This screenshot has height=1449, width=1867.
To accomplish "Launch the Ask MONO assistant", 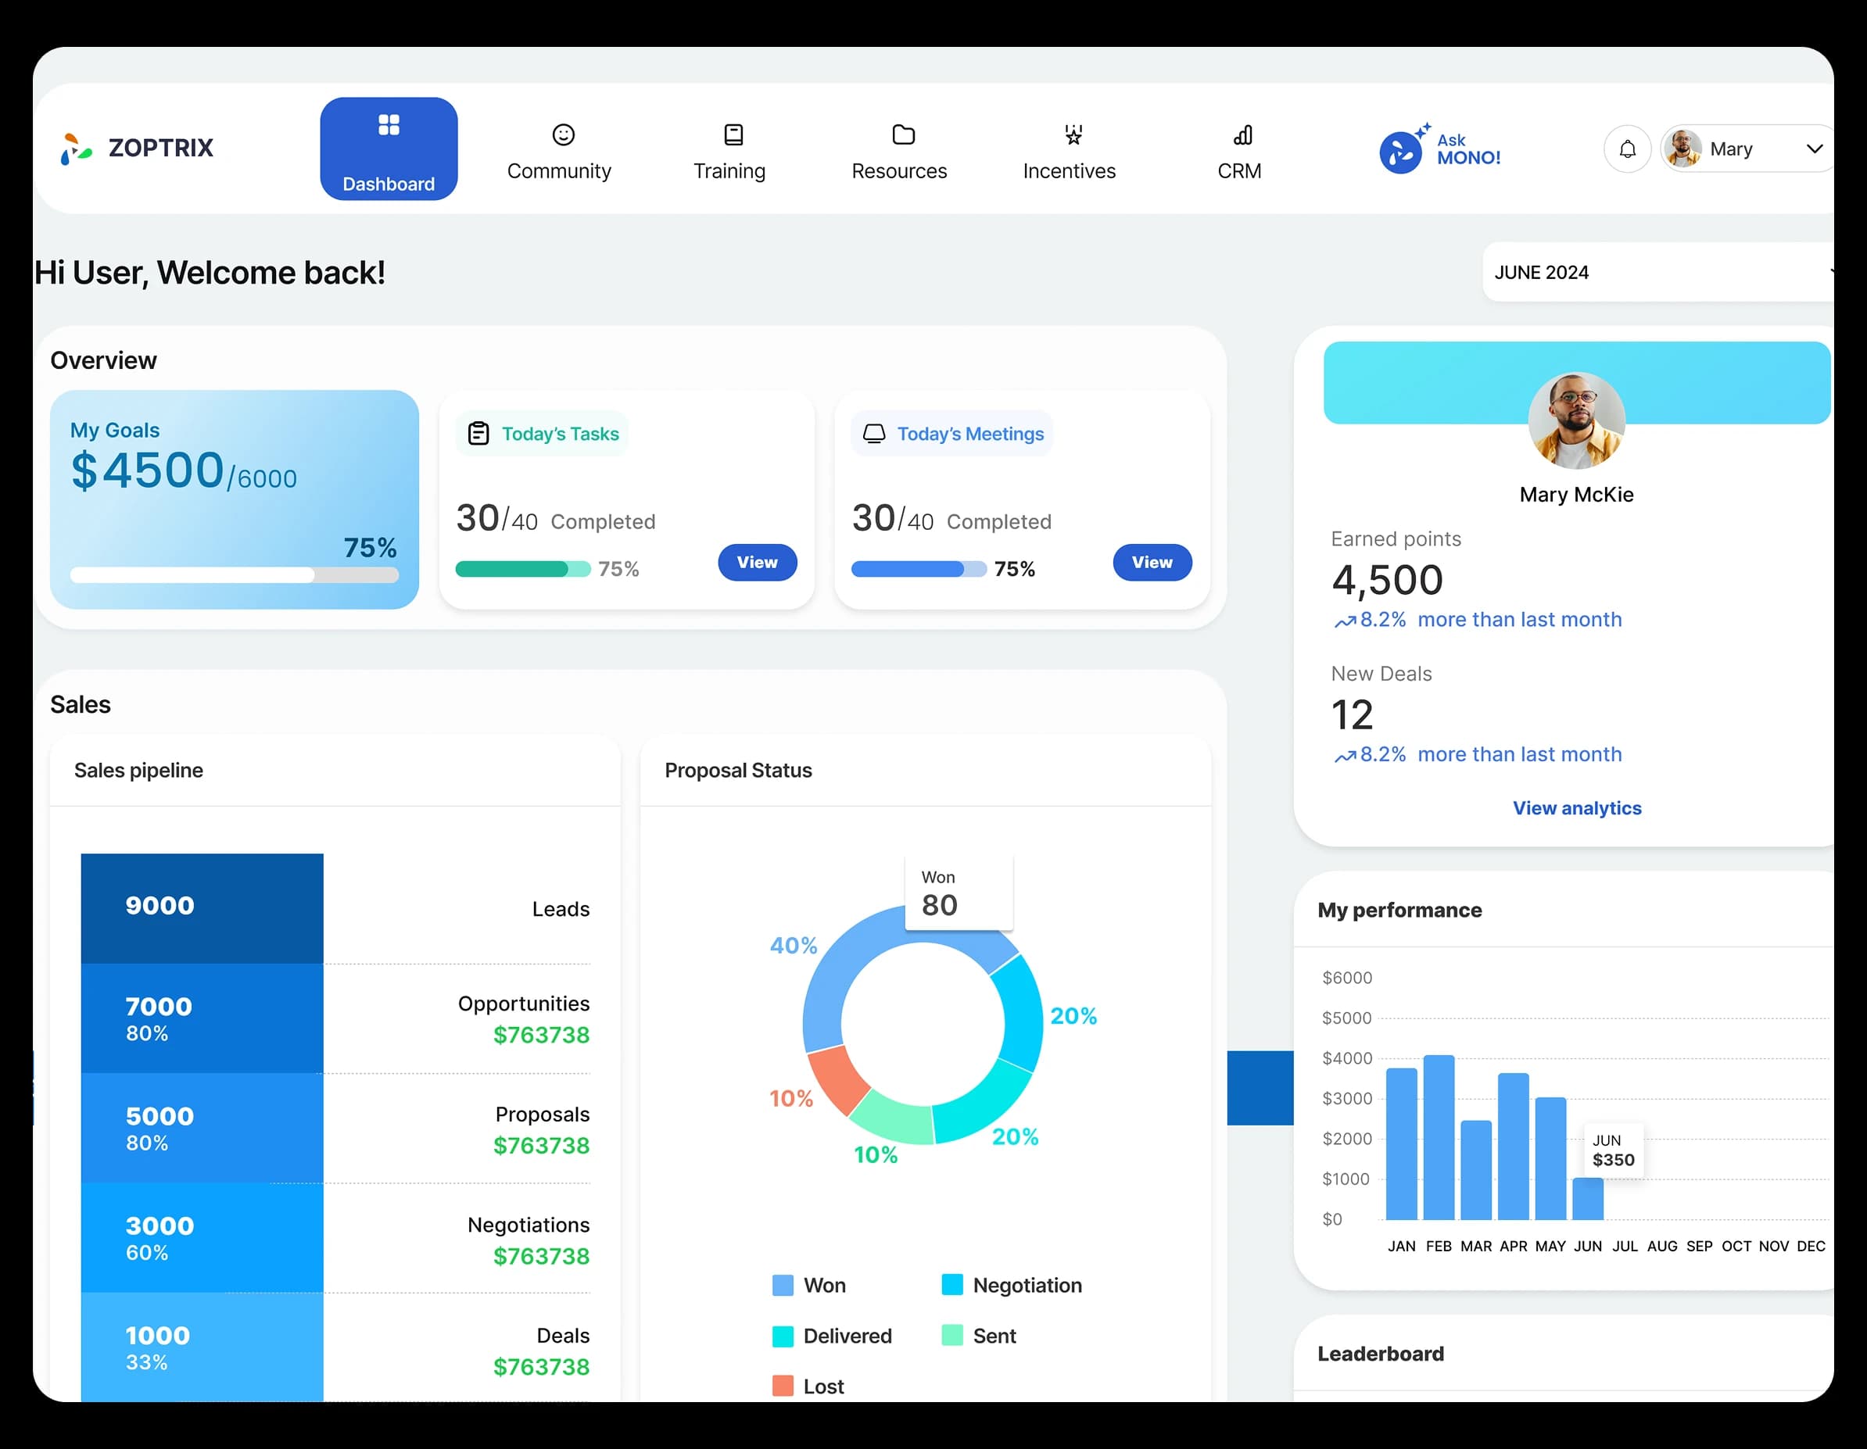I will pyautogui.click(x=1441, y=148).
